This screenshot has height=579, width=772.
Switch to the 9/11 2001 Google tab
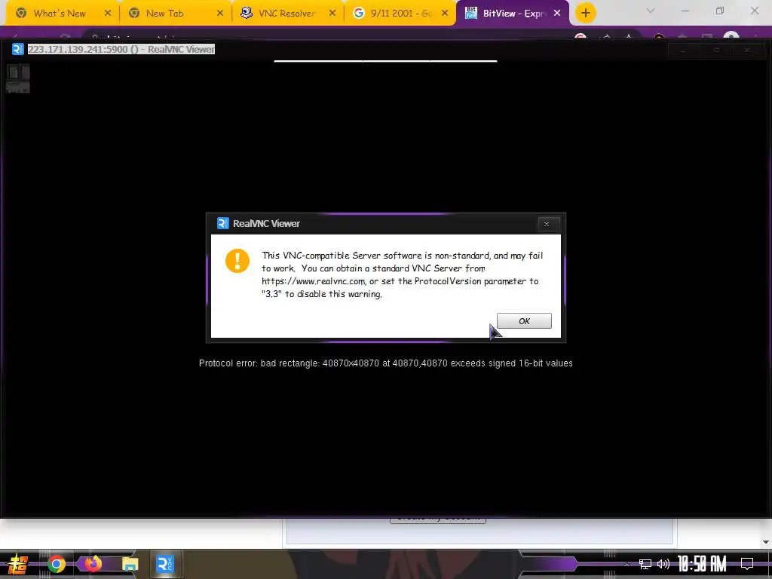pyautogui.click(x=401, y=14)
